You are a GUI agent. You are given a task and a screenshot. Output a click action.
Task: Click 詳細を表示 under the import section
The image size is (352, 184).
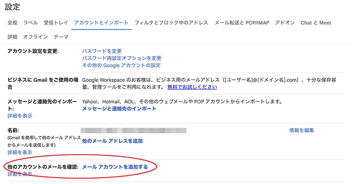(x=20, y=116)
